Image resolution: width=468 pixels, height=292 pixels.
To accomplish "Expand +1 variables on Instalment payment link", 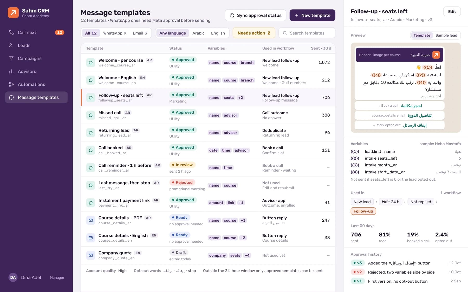I will point(241,203).
